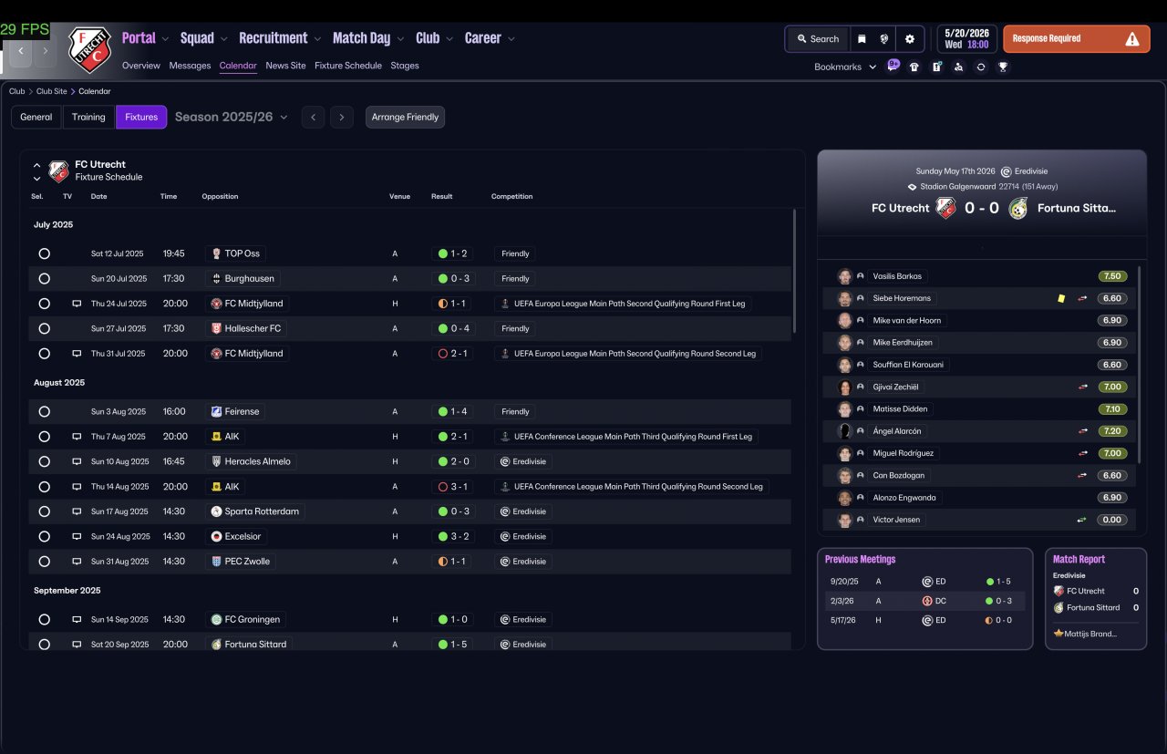Click the player ratings list scrollbar
The width and height of the screenshot is (1167, 754).
click(1139, 365)
